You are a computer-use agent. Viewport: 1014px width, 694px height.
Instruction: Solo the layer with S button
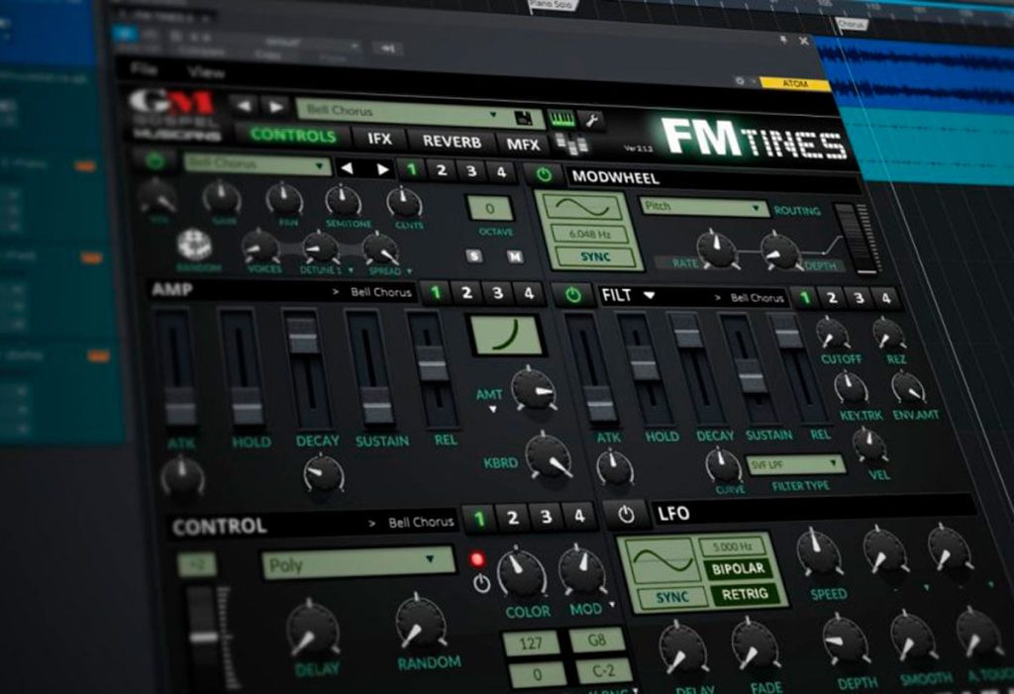(474, 255)
